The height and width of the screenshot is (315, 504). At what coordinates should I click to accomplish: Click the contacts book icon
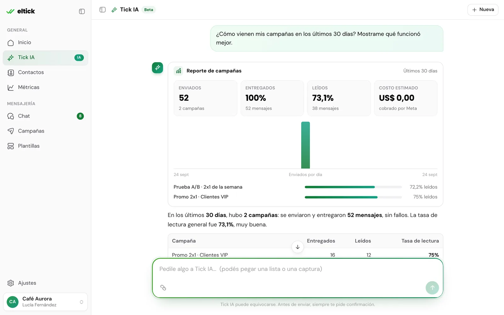11,73
